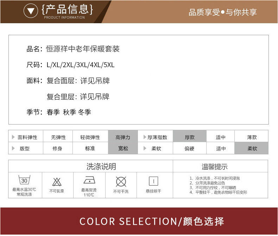
Task: Click the 品质享受 与你共享 slogan
Action: [223, 12]
